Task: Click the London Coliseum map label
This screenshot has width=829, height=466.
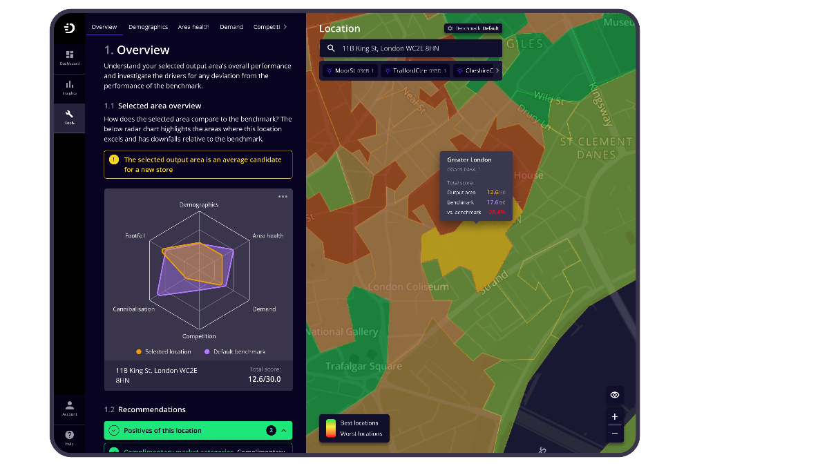Action: click(x=408, y=287)
